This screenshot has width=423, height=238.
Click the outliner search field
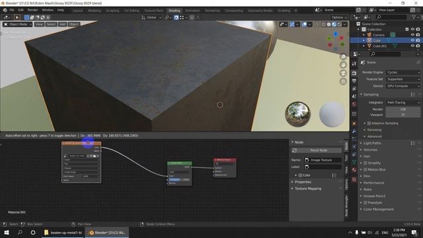tap(391, 17)
